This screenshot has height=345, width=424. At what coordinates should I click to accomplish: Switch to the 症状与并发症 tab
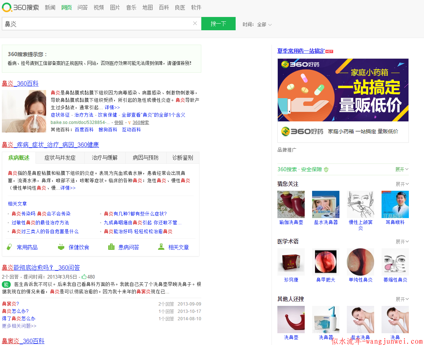pos(60,158)
